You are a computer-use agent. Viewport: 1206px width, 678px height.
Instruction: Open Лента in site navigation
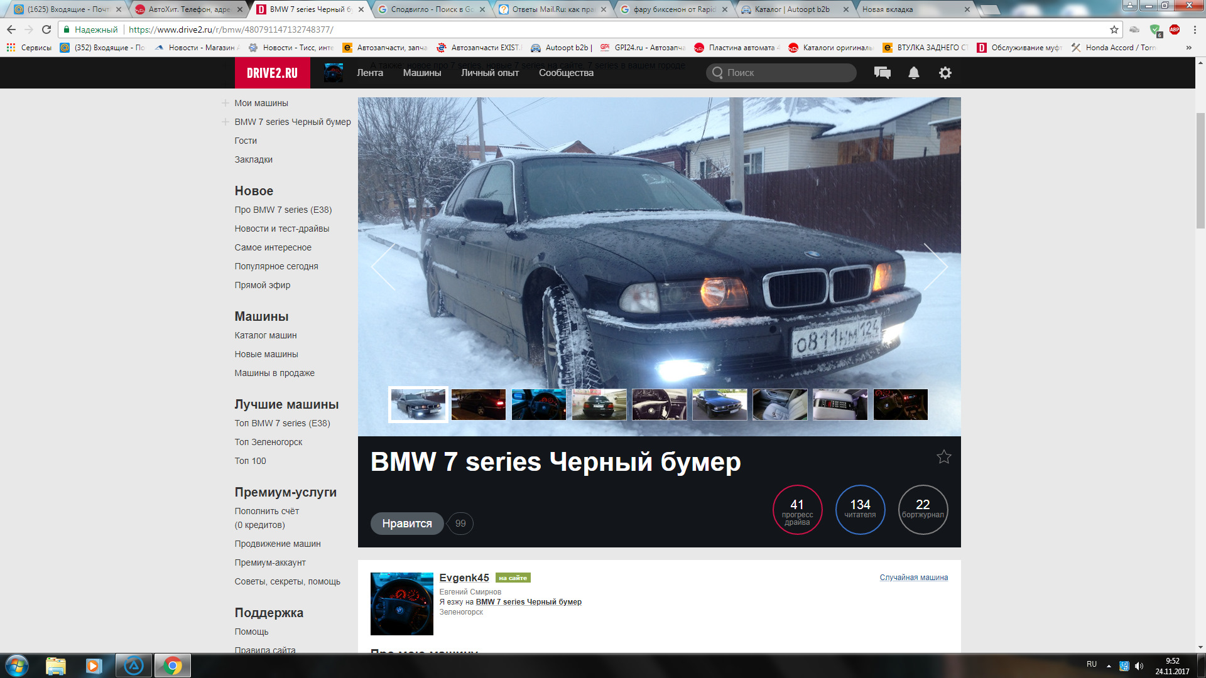click(x=370, y=73)
